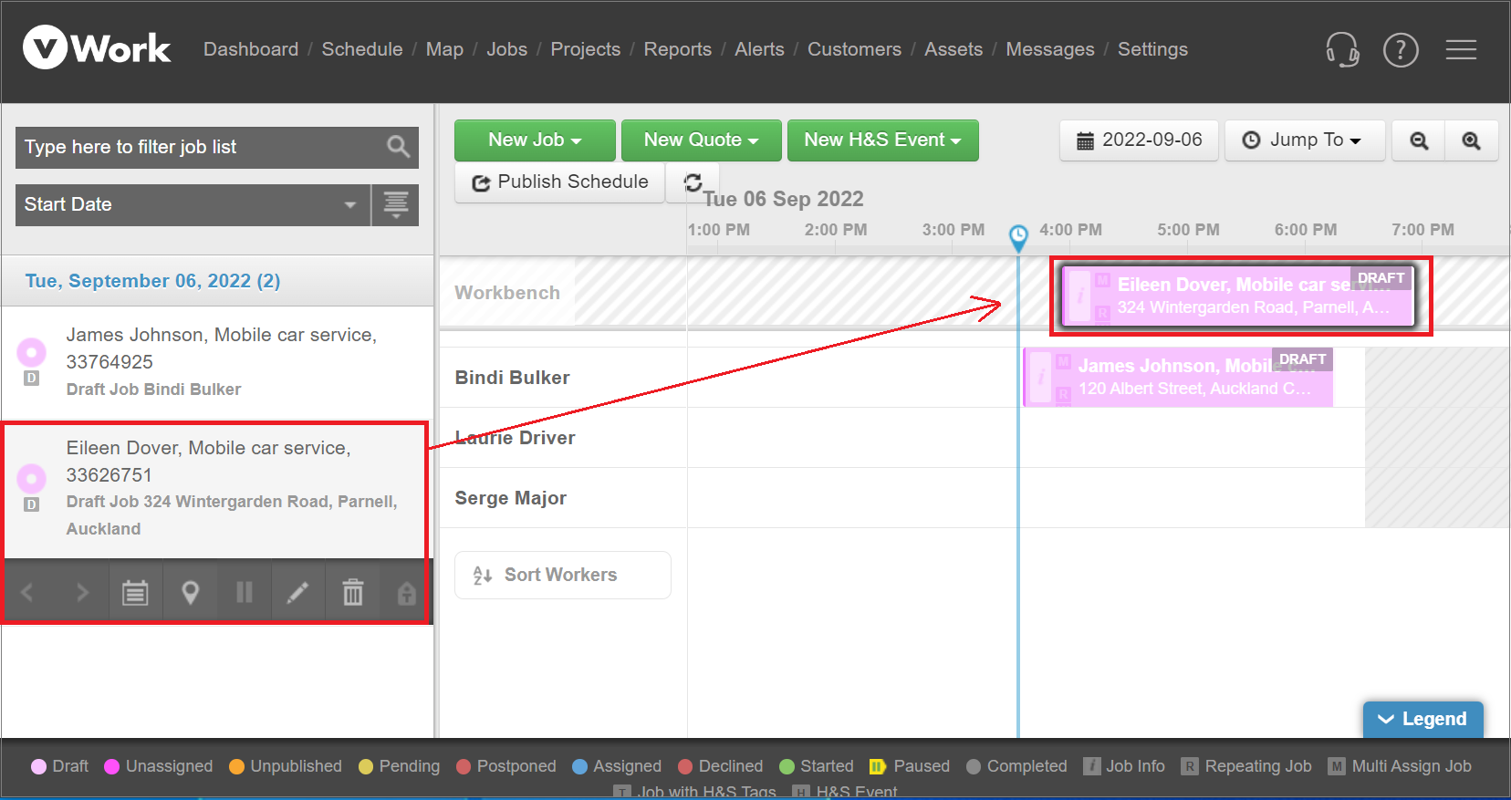
Task: Select the Serge Major worker row label
Action: [x=510, y=498]
